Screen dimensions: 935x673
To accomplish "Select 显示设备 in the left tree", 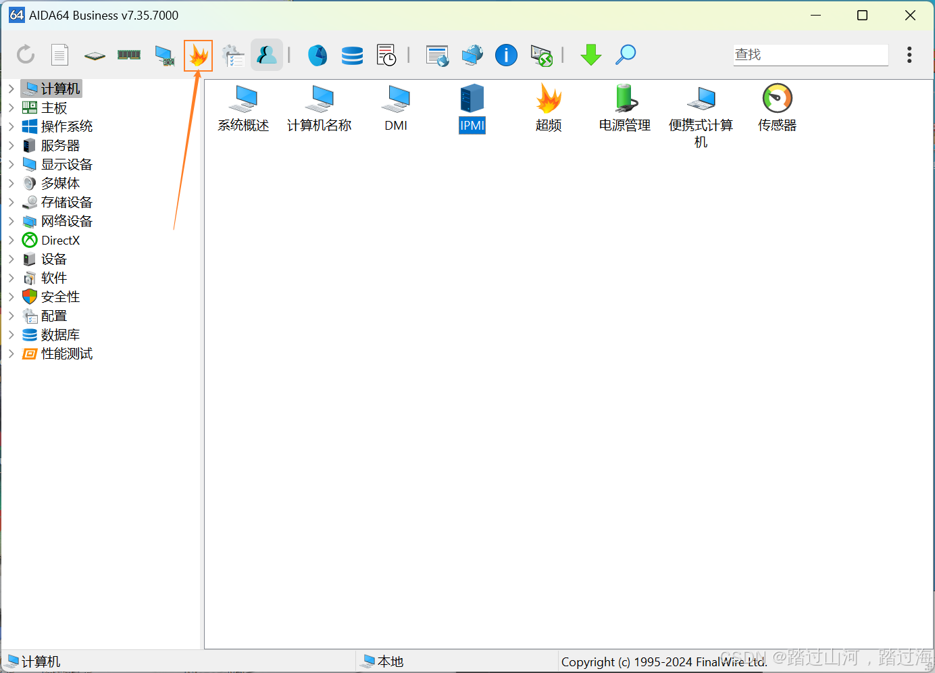I will (57, 164).
